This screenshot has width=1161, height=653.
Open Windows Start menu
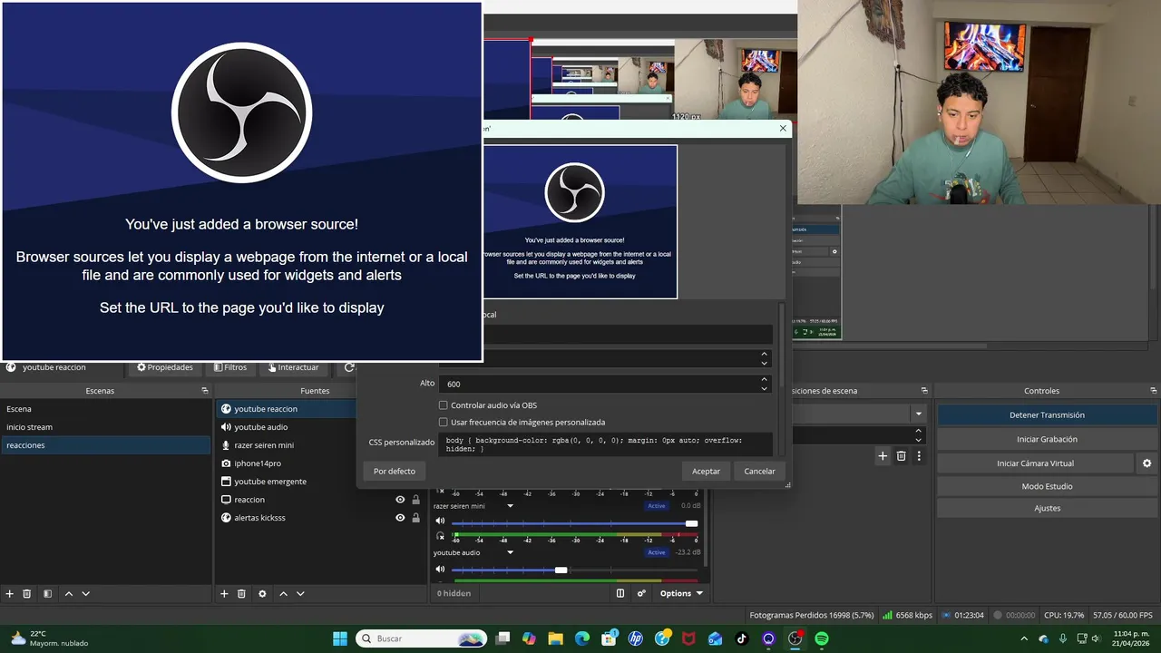pos(340,638)
